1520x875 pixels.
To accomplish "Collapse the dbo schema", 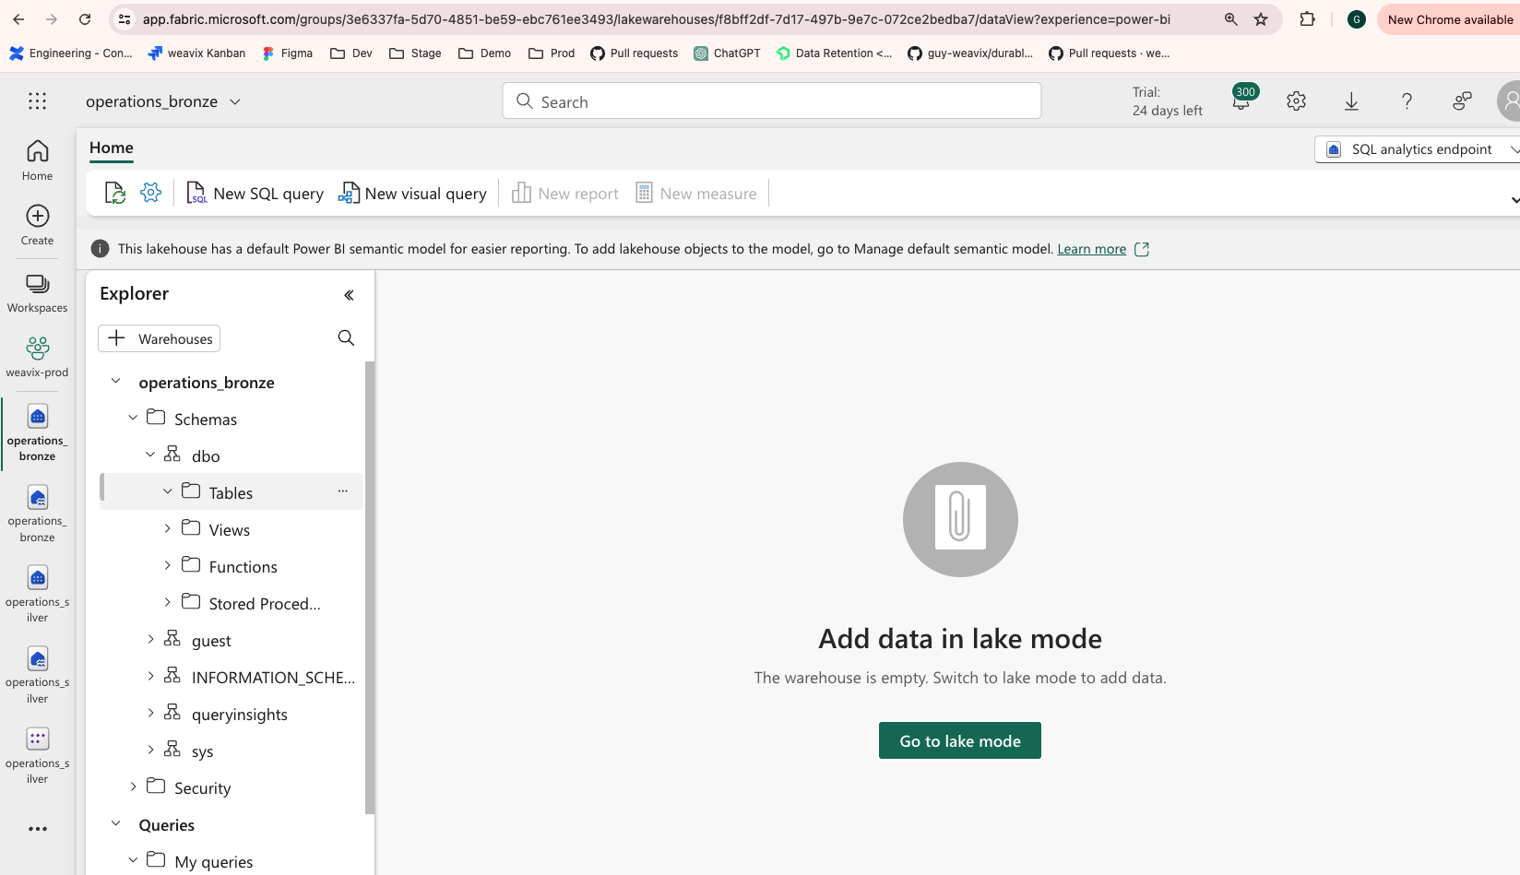I will pos(150,455).
